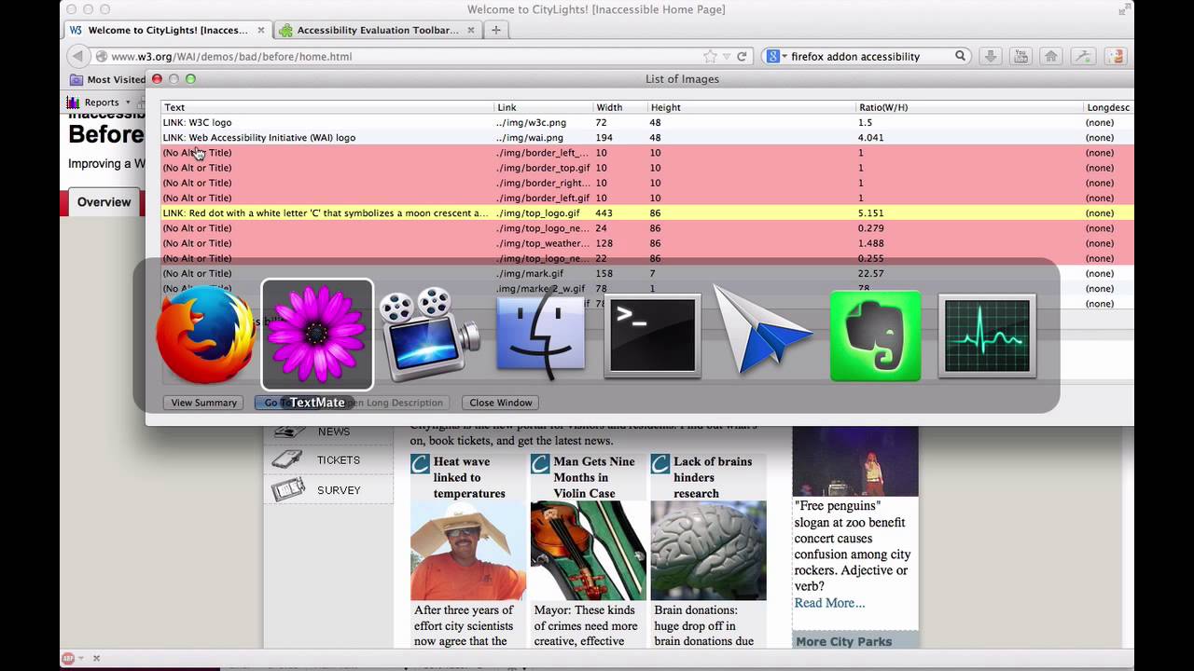Click the brain photo thumbnail

(708, 551)
